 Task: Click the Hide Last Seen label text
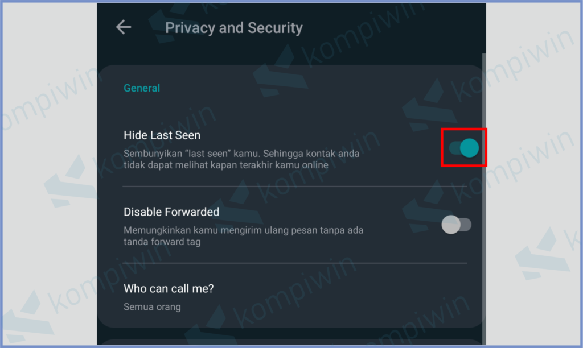click(162, 135)
